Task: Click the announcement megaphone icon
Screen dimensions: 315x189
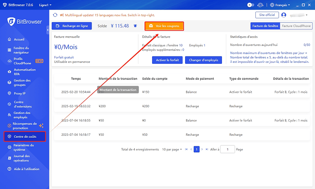Action: point(62,15)
